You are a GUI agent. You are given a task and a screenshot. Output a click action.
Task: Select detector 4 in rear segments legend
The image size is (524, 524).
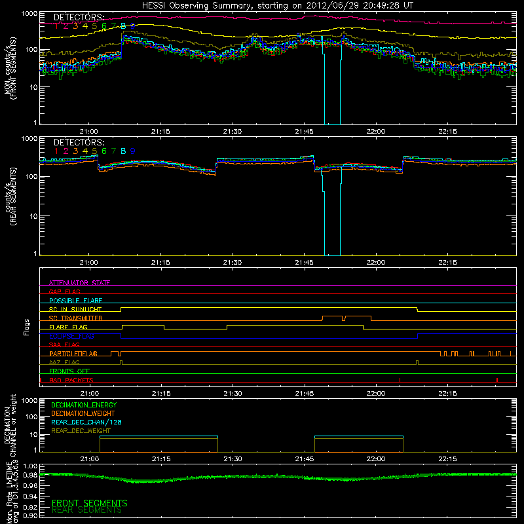tap(85, 151)
